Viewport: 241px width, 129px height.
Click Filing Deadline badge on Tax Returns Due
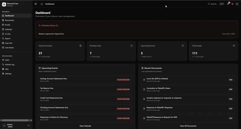coord(123,90)
